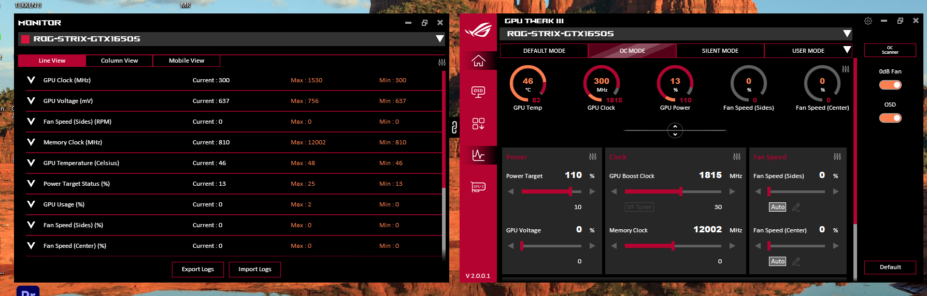Open the utilities apps sidebar icon
The width and height of the screenshot is (927, 296).
478,124
